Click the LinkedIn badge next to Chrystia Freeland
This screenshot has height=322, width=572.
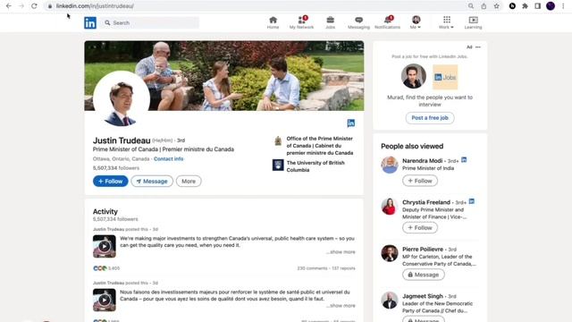pyautogui.click(x=472, y=201)
